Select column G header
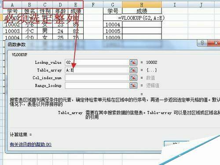Screen dimensions: 220x165 [x=113, y=5]
